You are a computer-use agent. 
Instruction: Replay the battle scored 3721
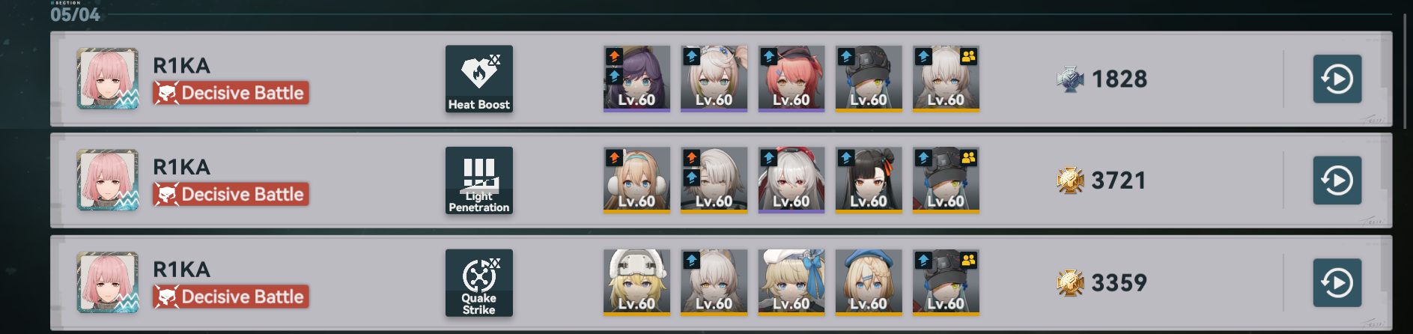(x=1337, y=180)
